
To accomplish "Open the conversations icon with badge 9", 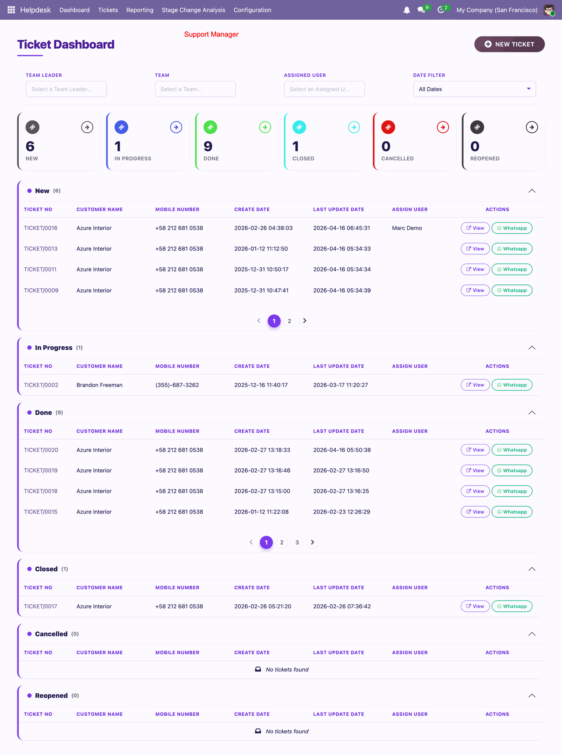I will tap(421, 10).
